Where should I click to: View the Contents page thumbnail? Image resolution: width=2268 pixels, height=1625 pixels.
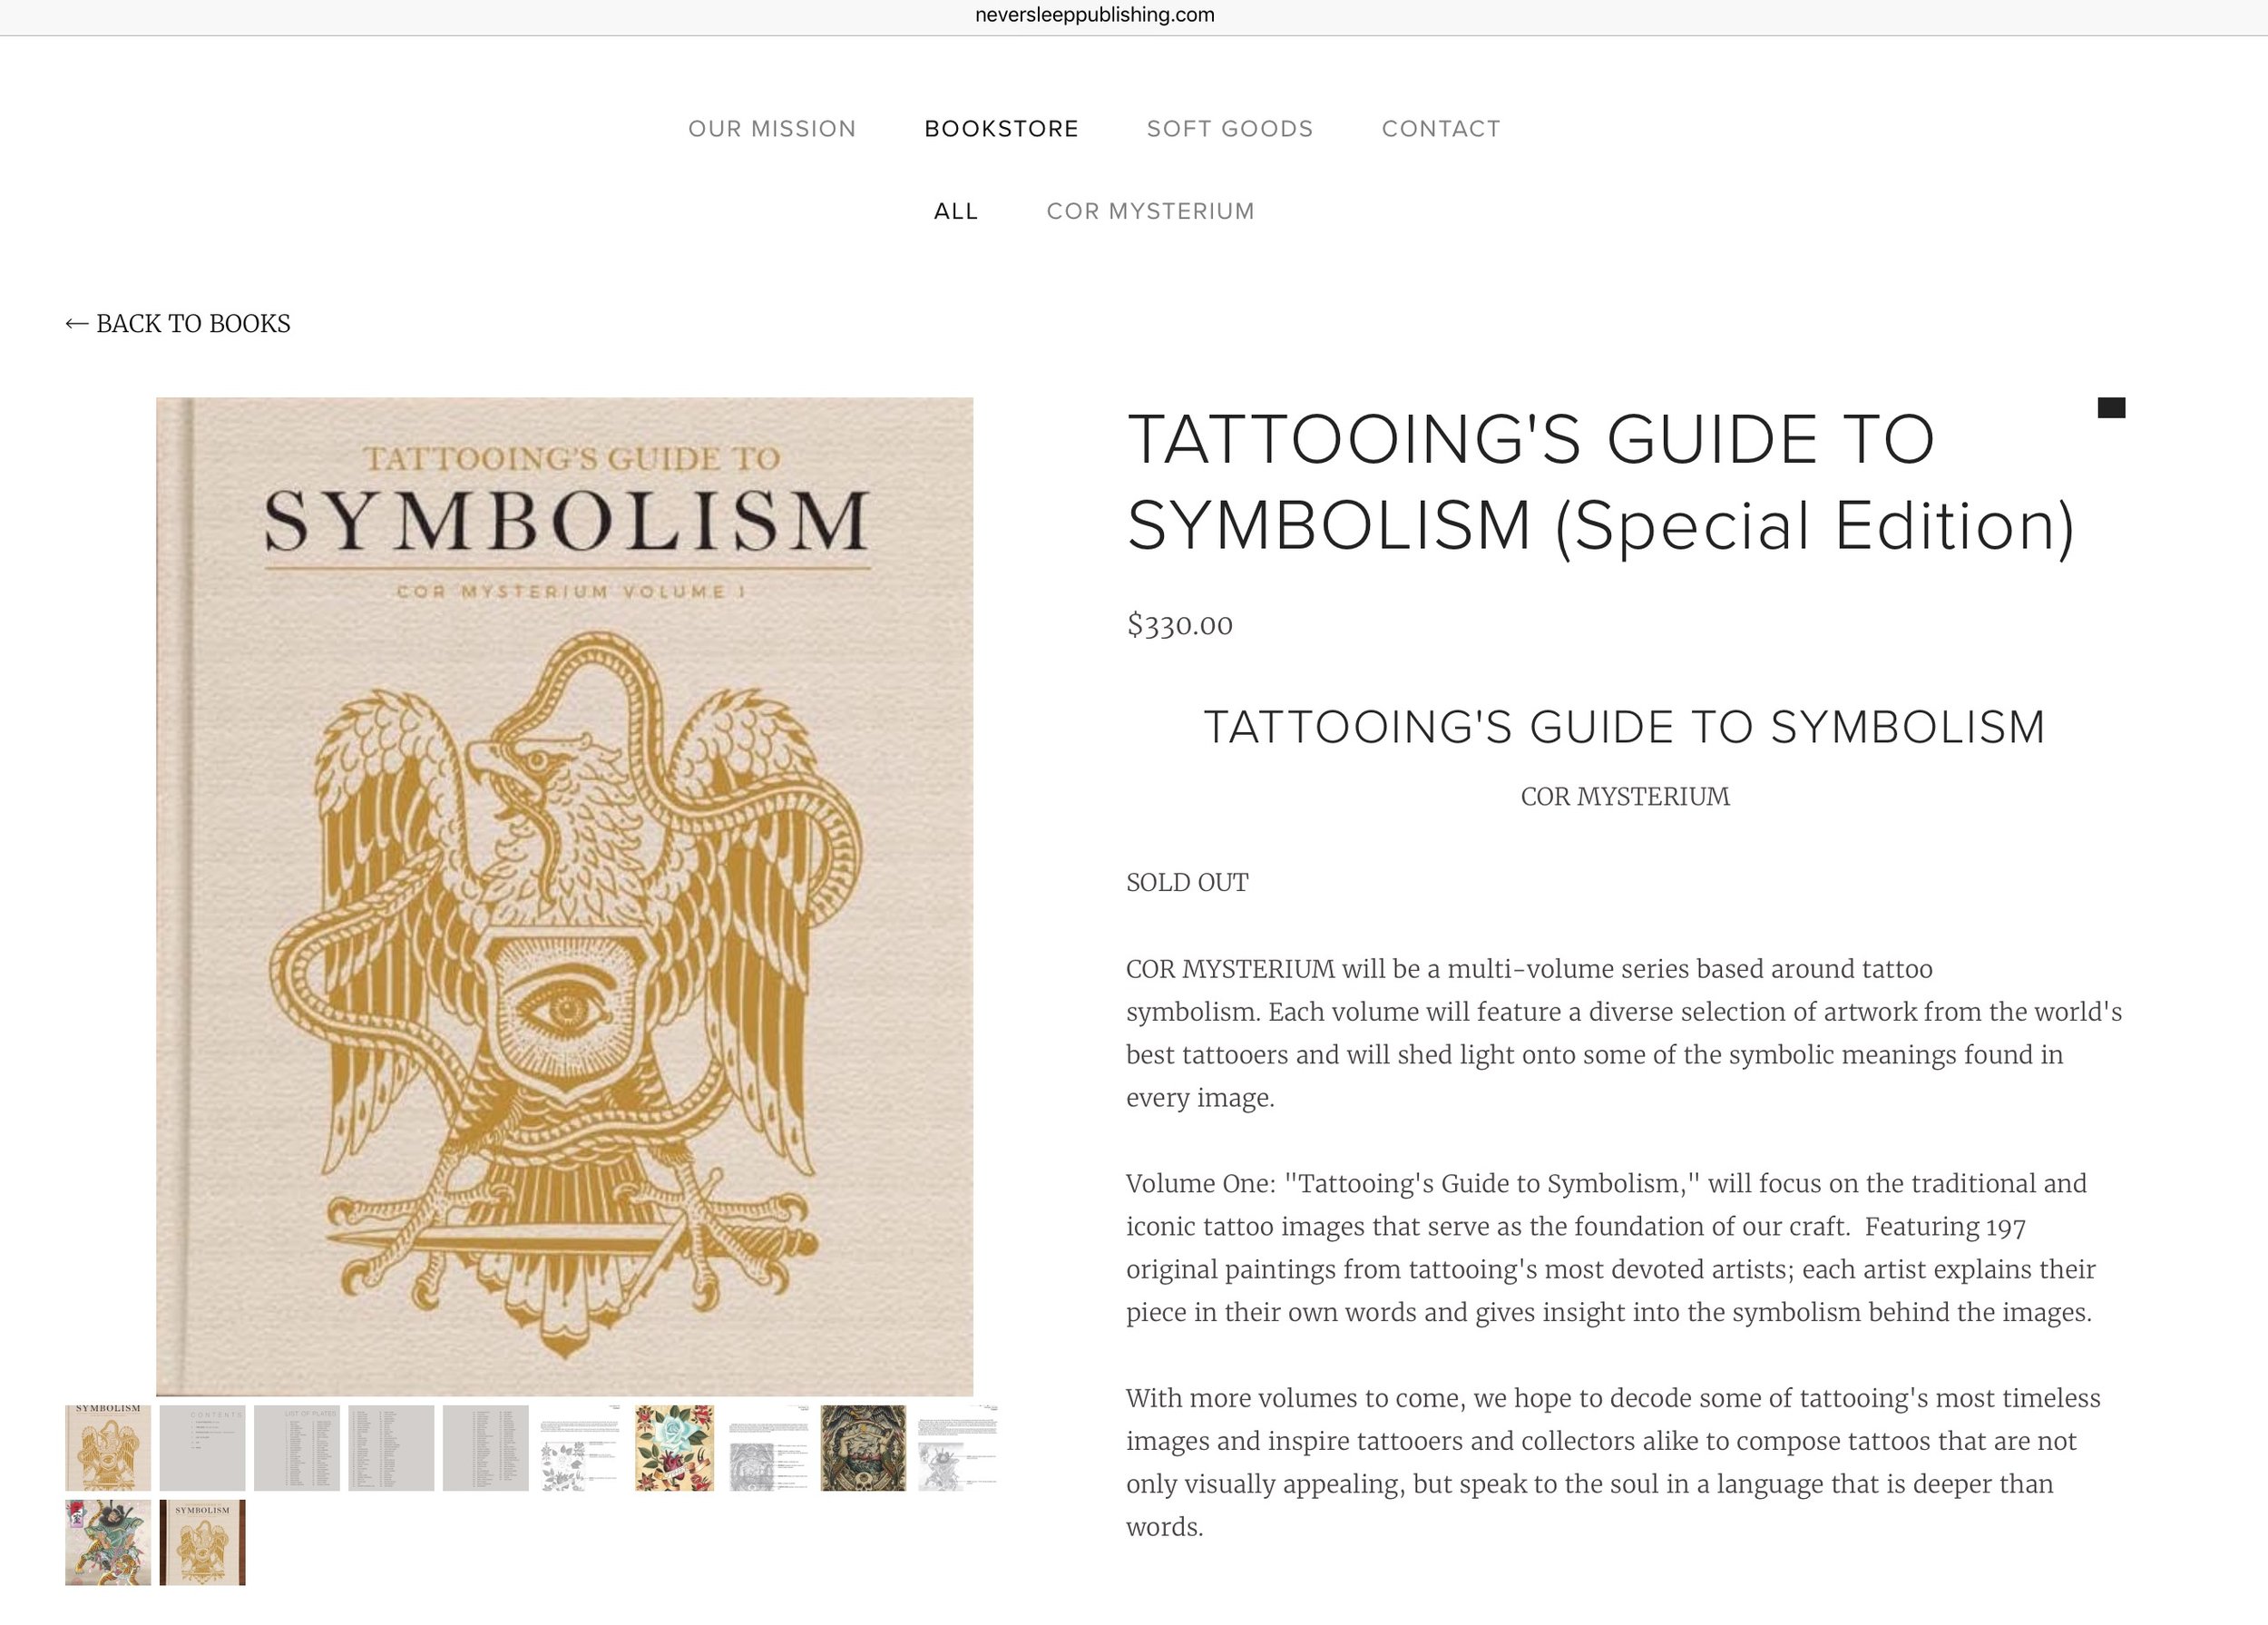click(202, 1447)
